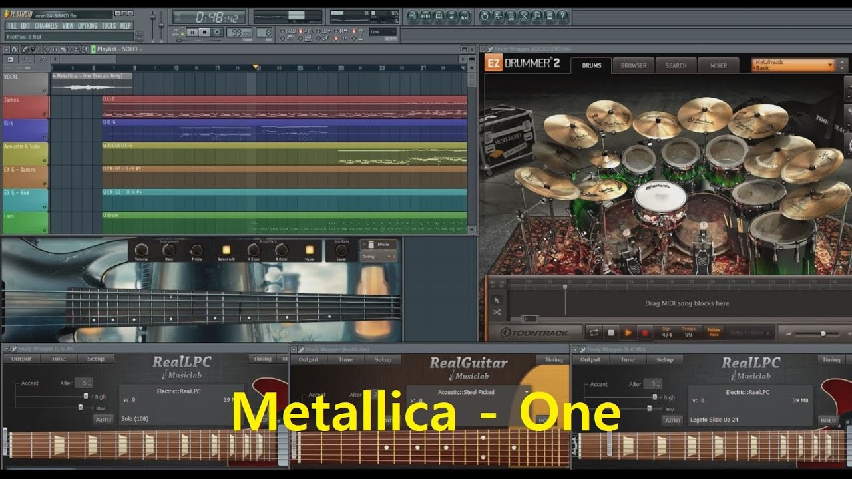Open the Tuning dropdown on bass plugin

378,256
